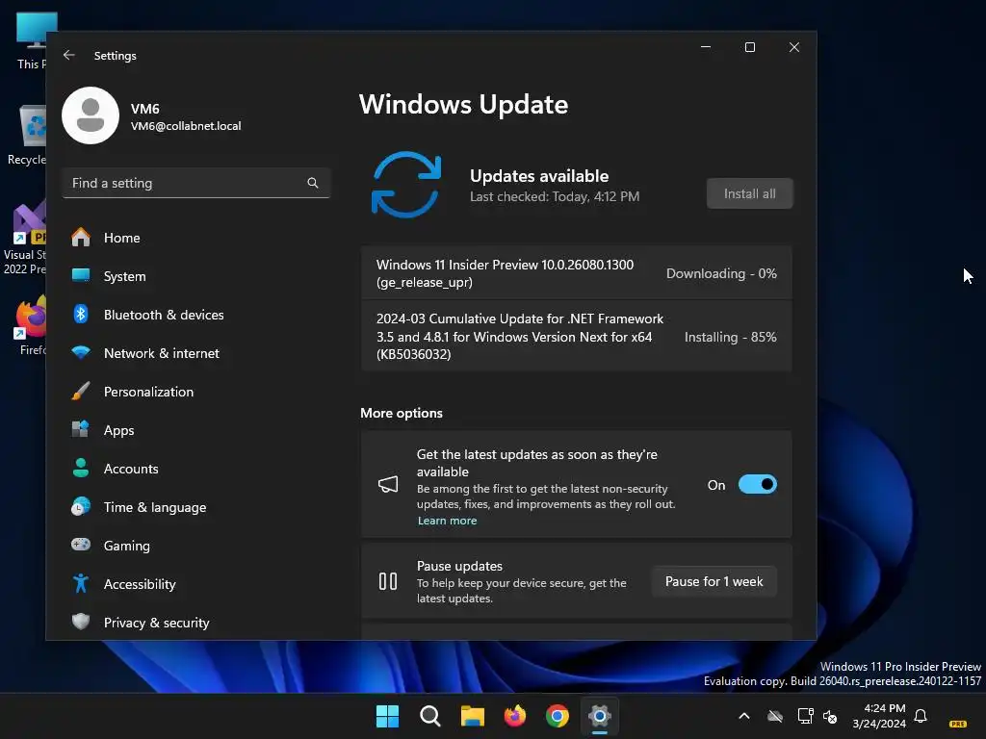Click the Settings gear in taskbar
This screenshot has height=739, width=986.
(x=600, y=716)
